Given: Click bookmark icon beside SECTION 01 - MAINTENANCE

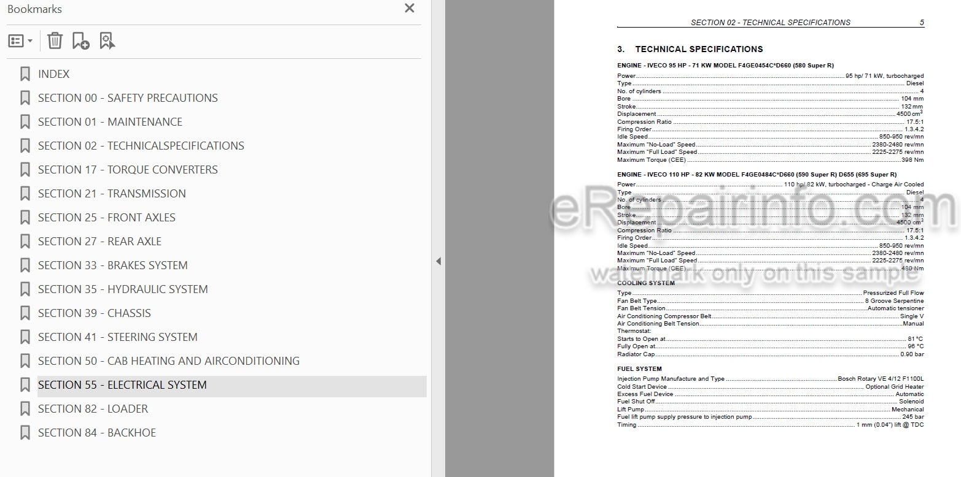Looking at the screenshot, I should coord(25,122).
